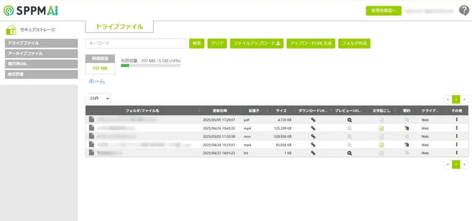Open the help question mark icon

click(464, 10)
